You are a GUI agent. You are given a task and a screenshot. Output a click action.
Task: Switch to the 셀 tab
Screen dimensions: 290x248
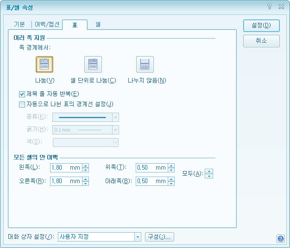pos(98,24)
